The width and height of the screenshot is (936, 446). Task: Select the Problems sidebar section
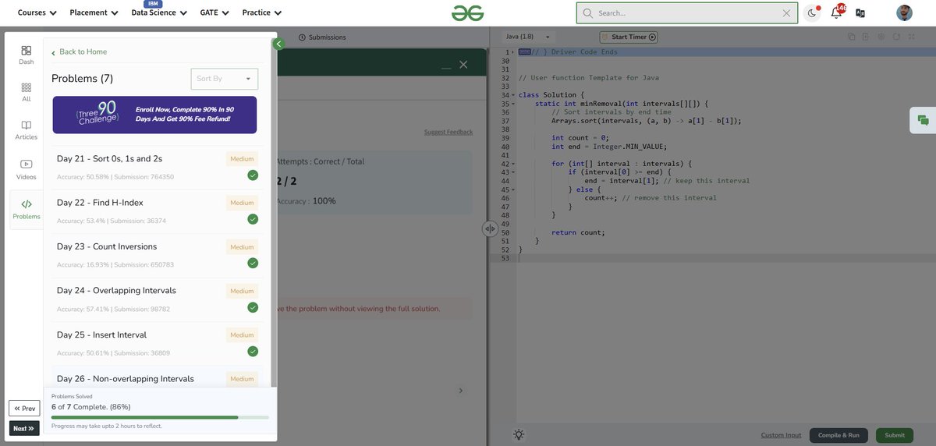click(26, 209)
